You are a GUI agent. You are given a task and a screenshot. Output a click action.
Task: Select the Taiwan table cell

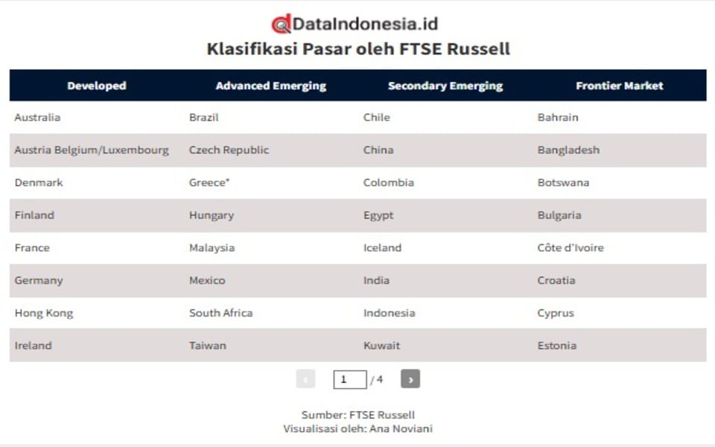coord(208,346)
